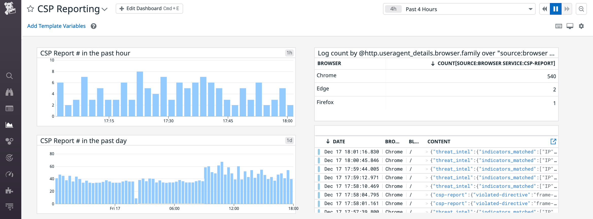Sort log stream by DATE column
This screenshot has width=593, height=219.
(x=336, y=142)
